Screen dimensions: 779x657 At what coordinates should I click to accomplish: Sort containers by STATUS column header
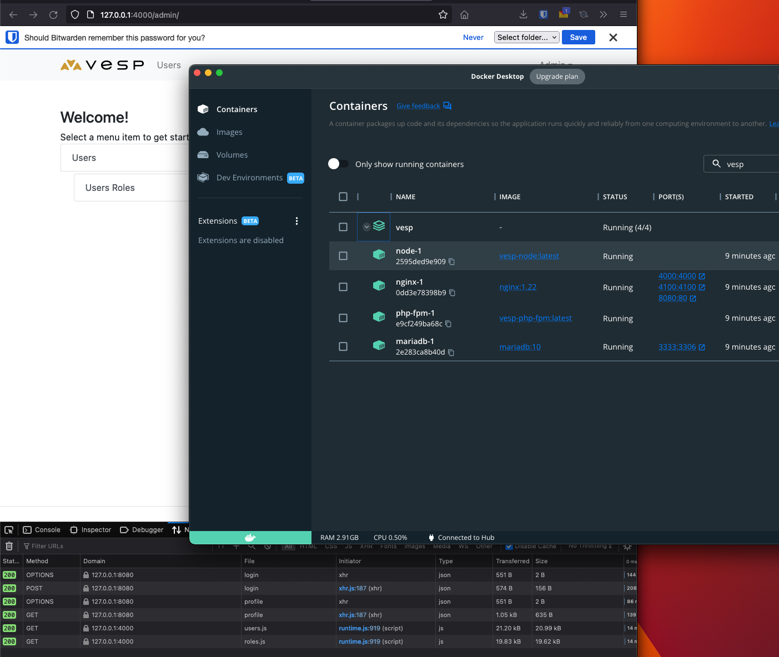pyautogui.click(x=615, y=196)
